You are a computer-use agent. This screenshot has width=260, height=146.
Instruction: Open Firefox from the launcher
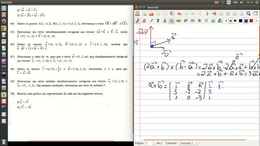pyautogui.click(x=4, y=21)
